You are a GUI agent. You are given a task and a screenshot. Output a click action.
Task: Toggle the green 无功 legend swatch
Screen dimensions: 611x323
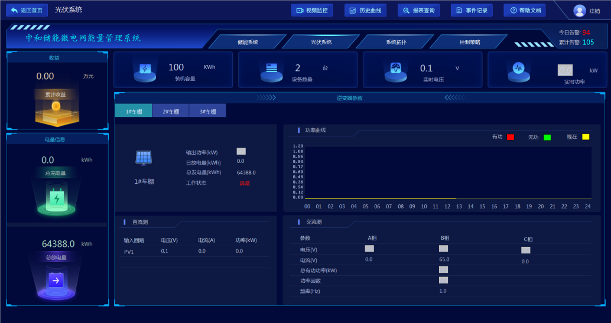(x=547, y=137)
